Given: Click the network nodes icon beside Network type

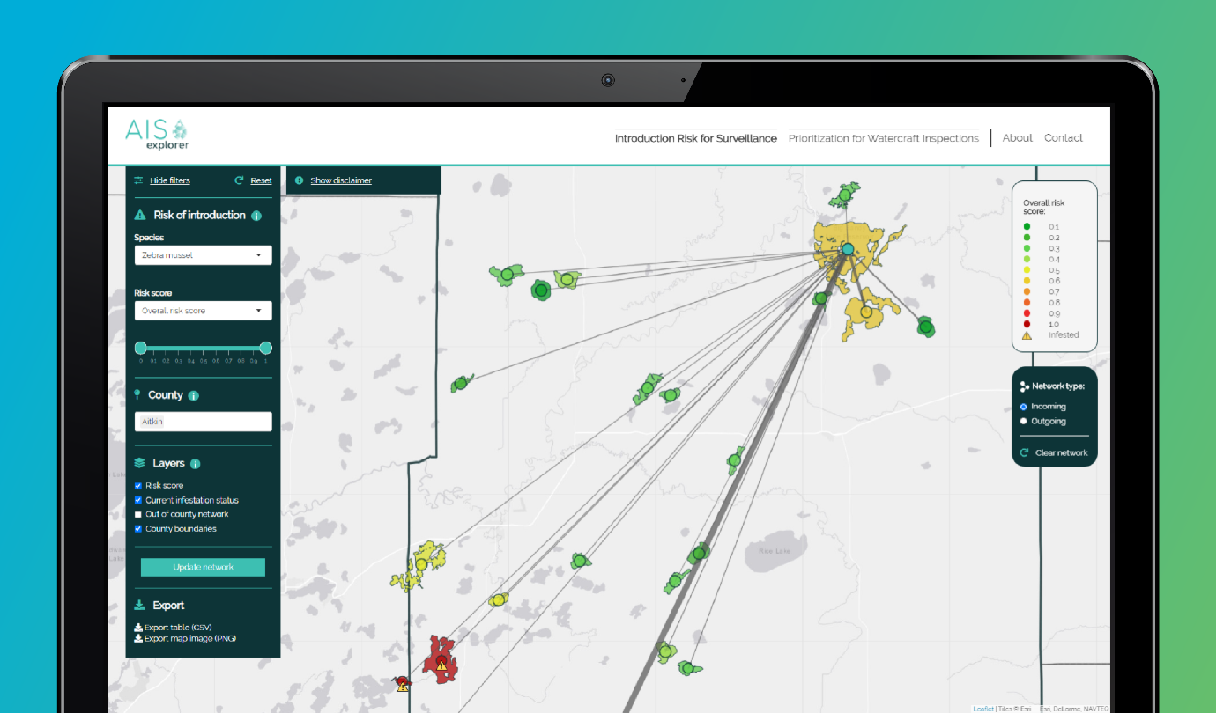Looking at the screenshot, I should tap(1025, 386).
